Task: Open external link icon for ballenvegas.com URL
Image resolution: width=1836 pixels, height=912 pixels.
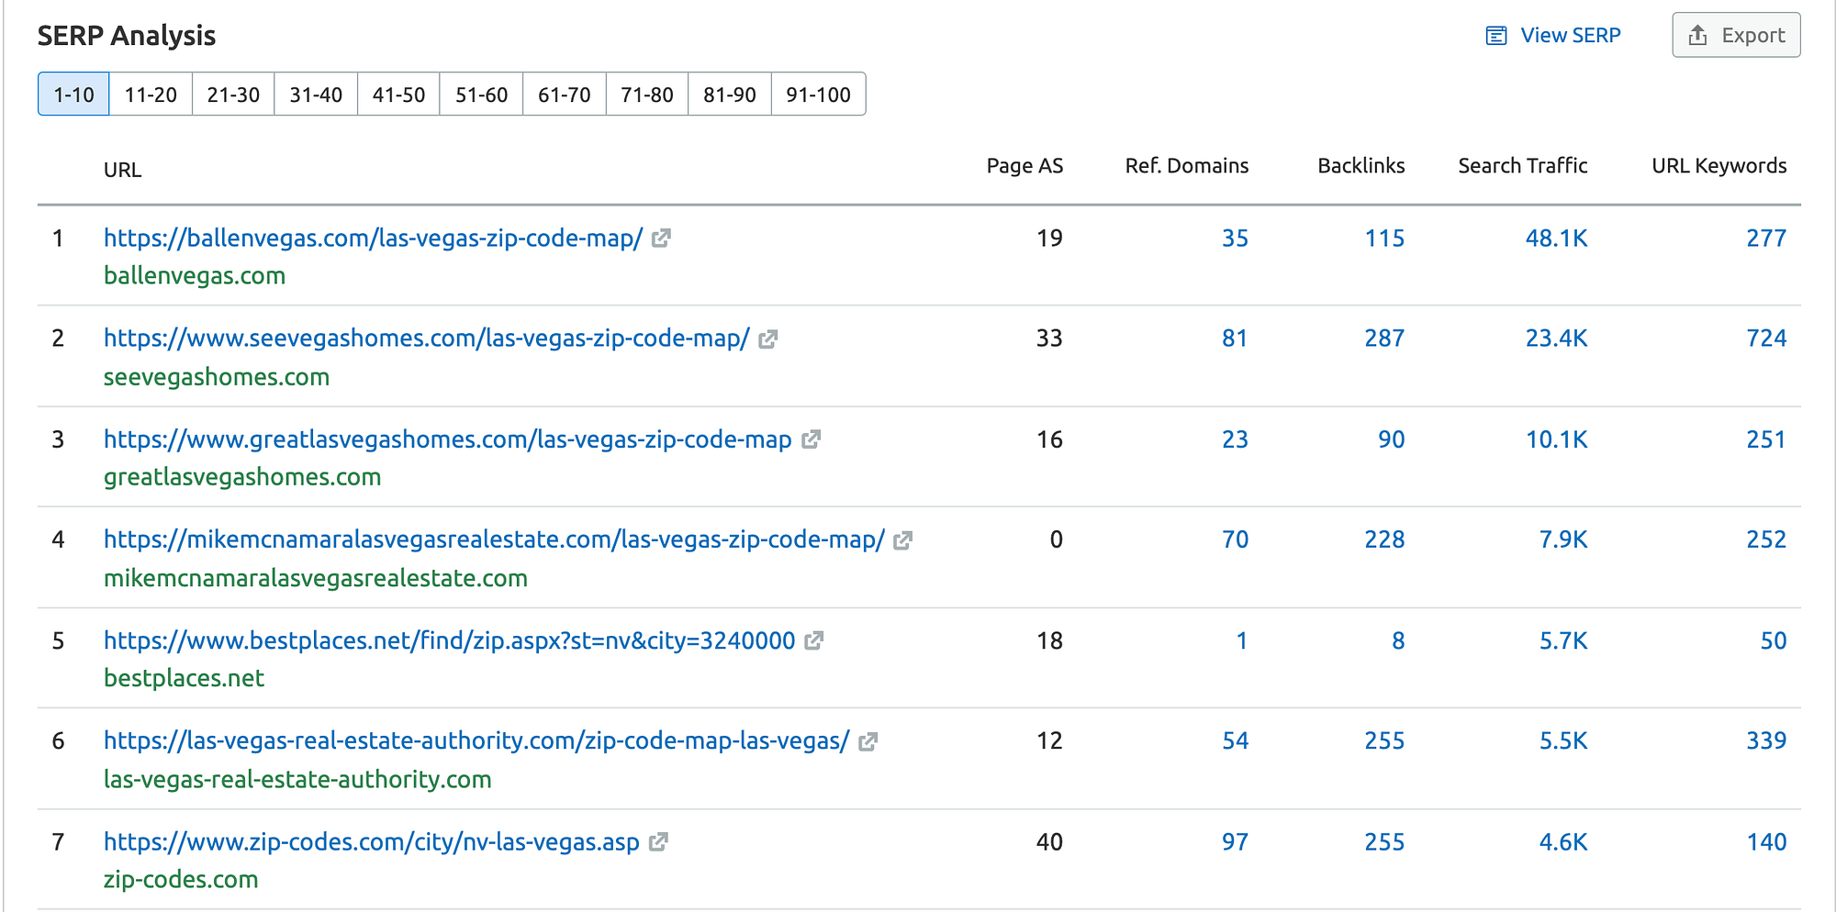Action: [x=661, y=239]
